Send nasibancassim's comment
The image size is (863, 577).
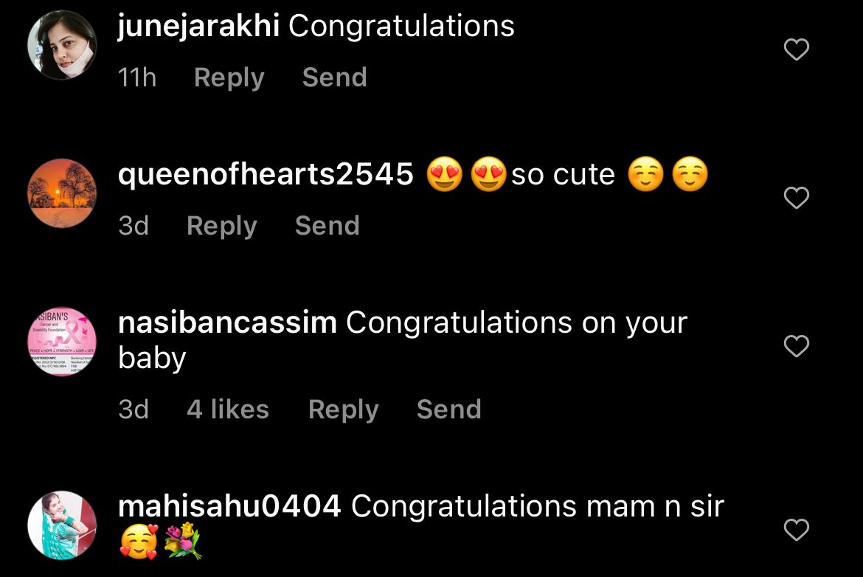448,410
